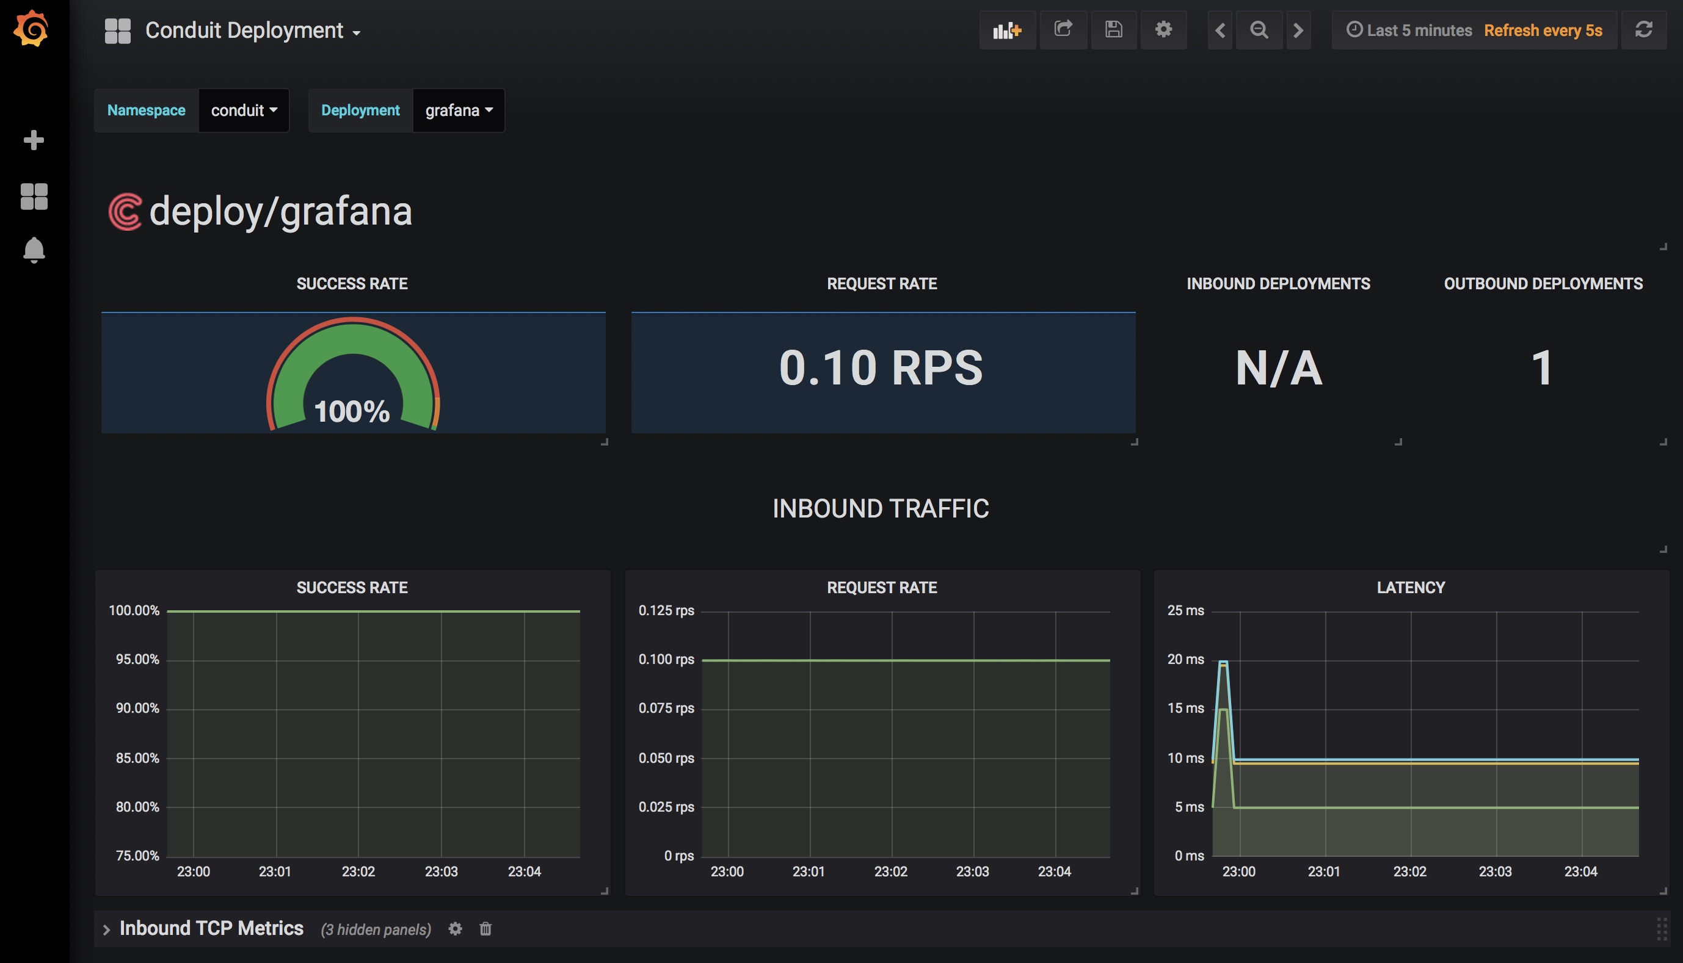Click the N/A inbound deployments value
This screenshot has height=963, width=1683.
[1279, 368]
